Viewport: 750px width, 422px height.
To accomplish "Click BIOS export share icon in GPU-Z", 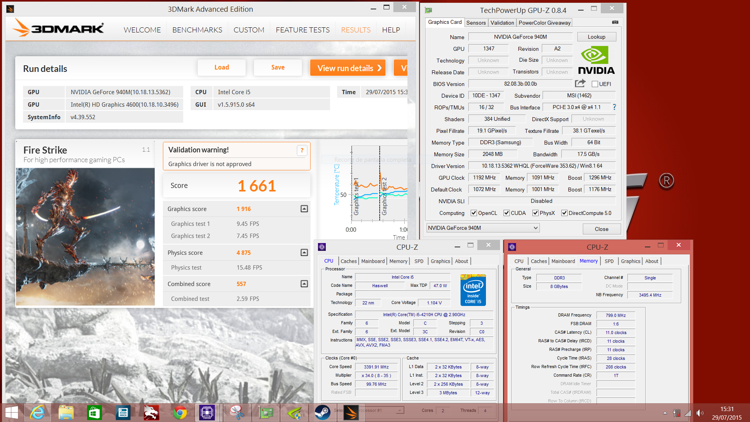I will click(580, 83).
